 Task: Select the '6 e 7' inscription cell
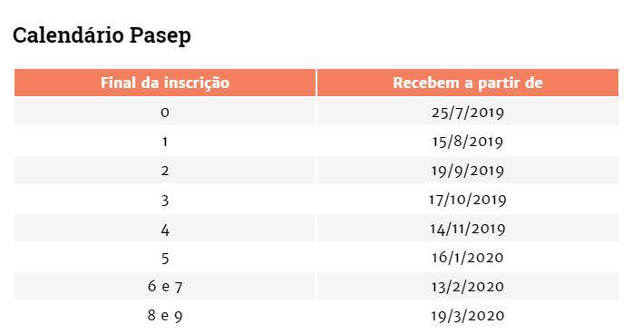[165, 287]
